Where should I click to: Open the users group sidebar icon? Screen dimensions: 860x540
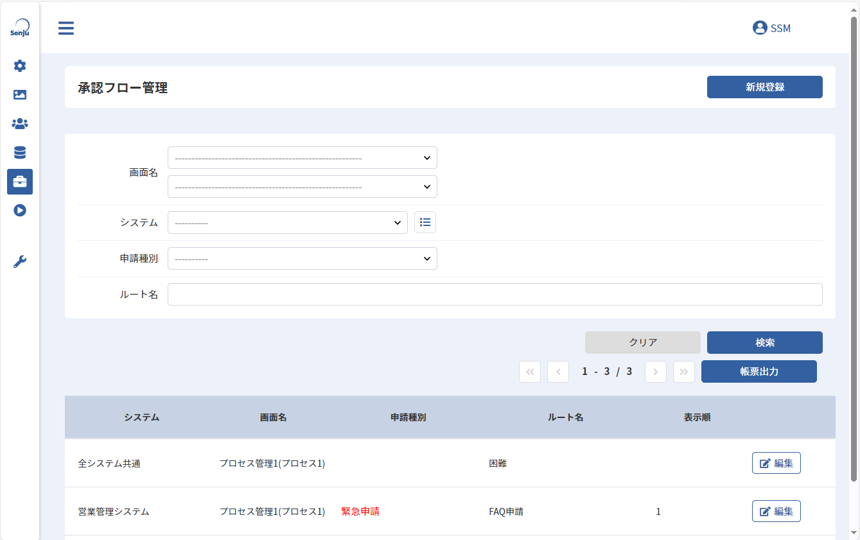pyautogui.click(x=20, y=123)
